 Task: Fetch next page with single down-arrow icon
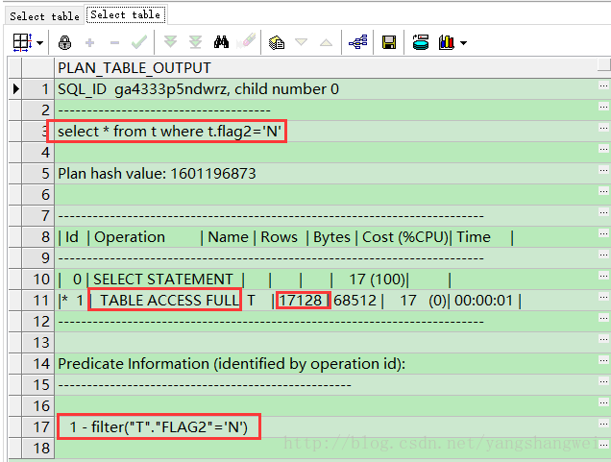170,43
